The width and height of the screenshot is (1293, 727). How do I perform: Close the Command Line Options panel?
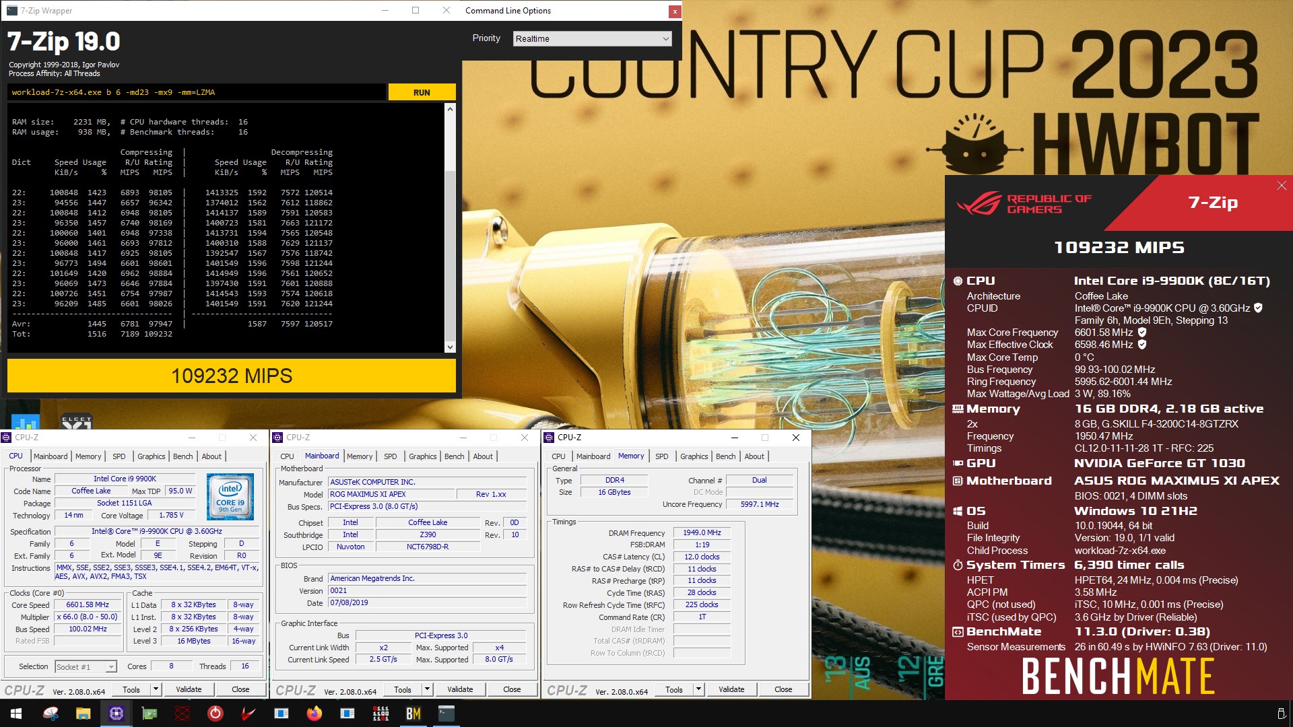[674, 11]
